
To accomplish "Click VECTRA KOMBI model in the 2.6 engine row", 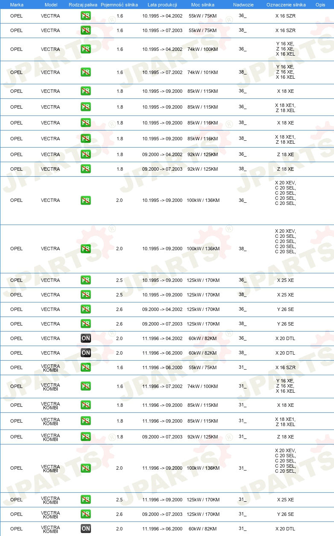I will pyautogui.click(x=50, y=514).
